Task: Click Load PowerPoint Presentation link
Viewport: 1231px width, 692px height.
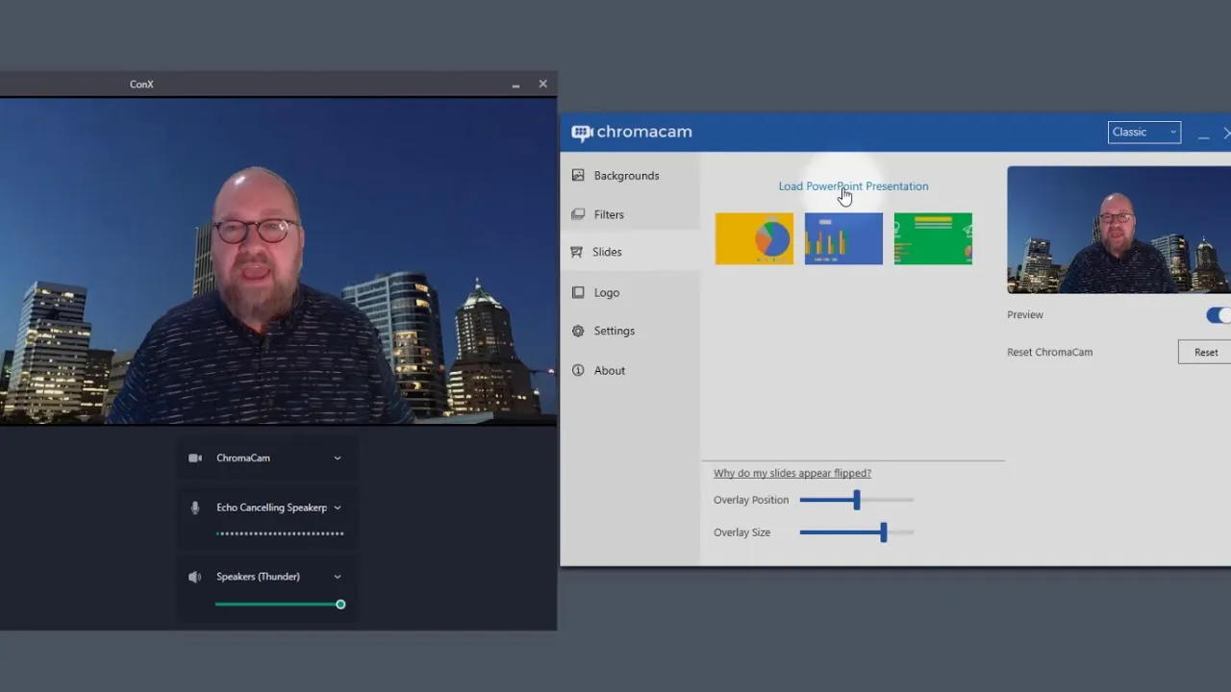Action: [x=853, y=186]
